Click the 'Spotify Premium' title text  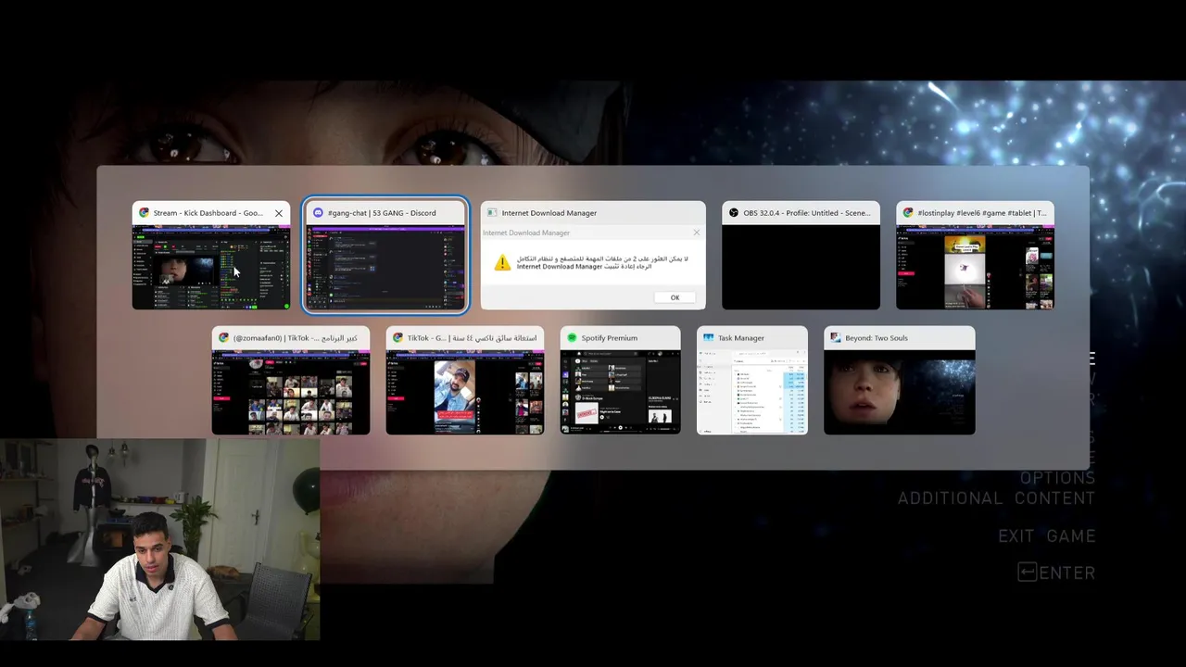610,338
